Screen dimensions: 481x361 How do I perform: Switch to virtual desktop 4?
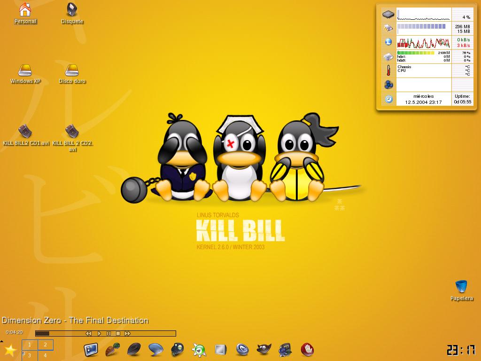pyautogui.click(x=46, y=355)
